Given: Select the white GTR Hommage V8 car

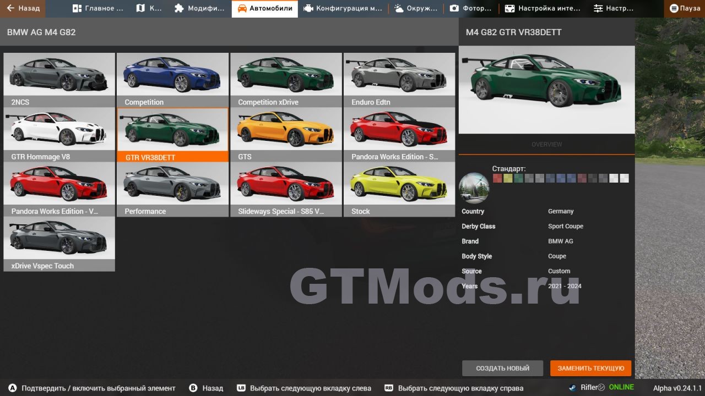Looking at the screenshot, I should click(x=59, y=135).
